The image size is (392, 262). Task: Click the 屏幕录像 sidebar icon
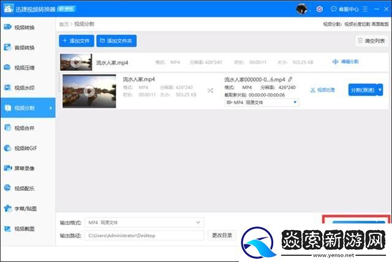pyautogui.click(x=7, y=168)
